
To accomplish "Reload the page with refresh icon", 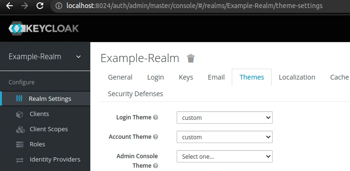I will [x=40, y=6].
